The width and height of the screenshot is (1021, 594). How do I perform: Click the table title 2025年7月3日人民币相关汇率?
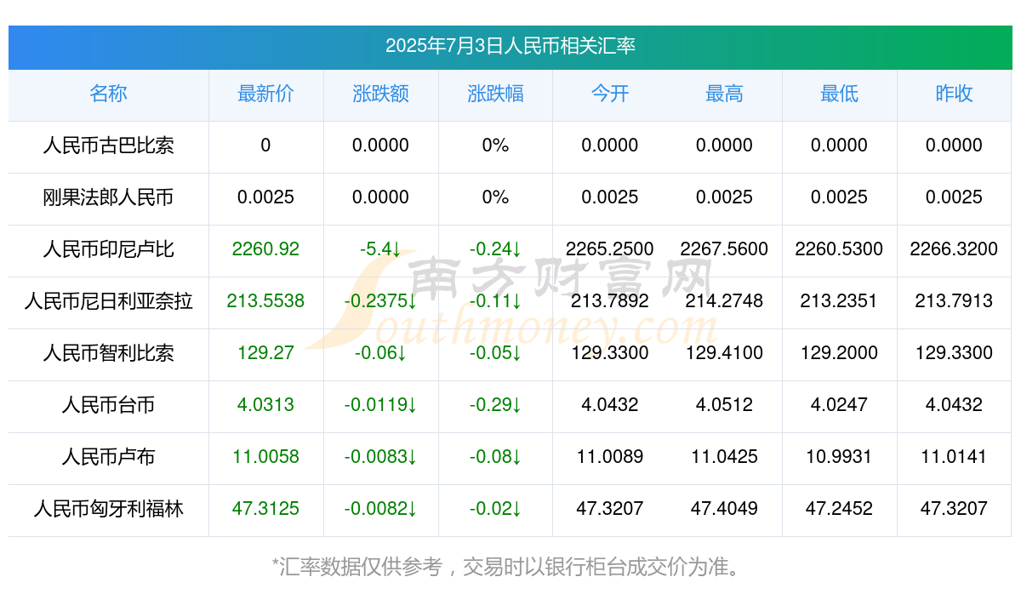(510, 46)
